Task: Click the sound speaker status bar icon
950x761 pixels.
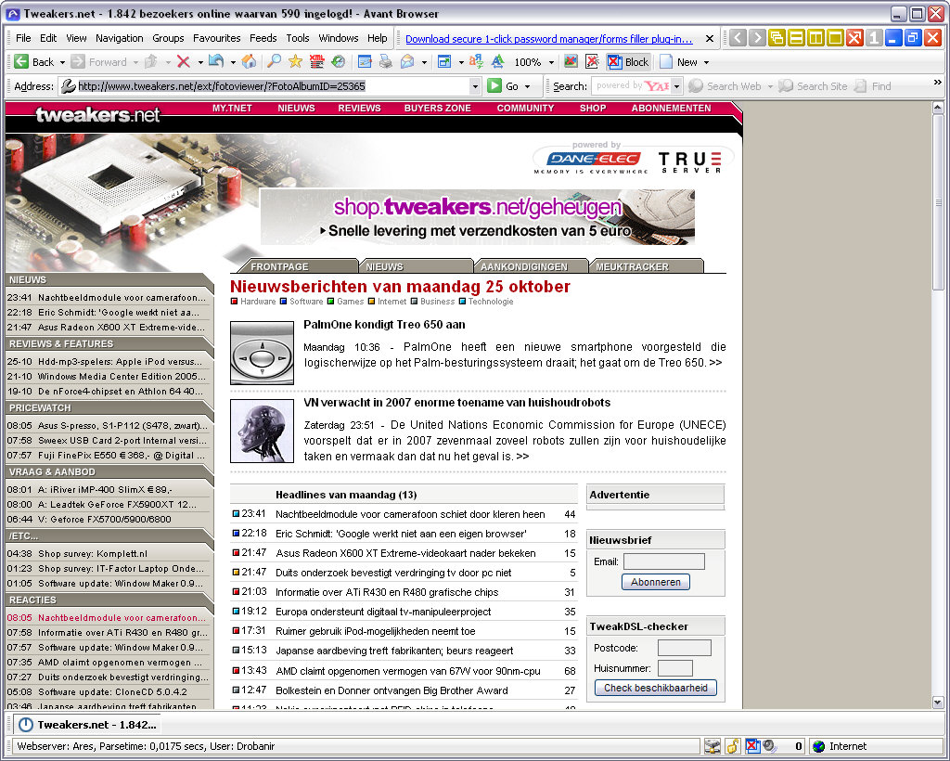Action: 769,746
